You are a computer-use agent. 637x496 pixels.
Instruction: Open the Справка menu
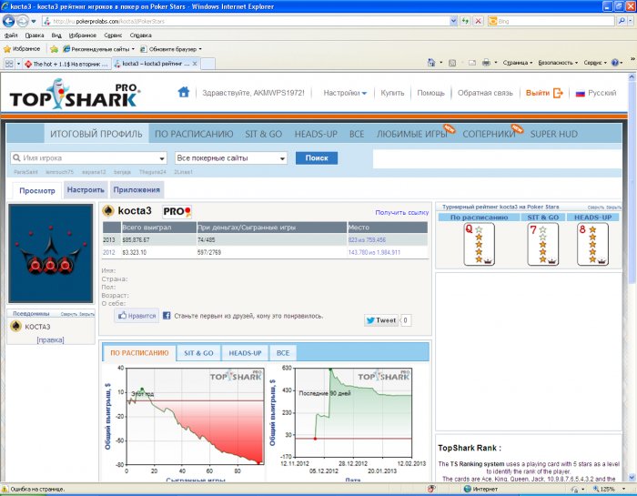pos(140,35)
